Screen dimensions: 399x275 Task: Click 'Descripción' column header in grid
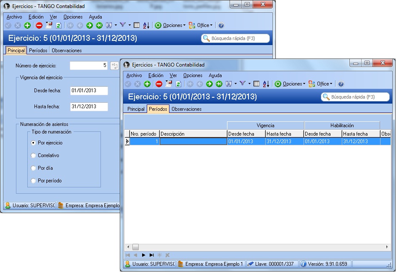pyautogui.click(x=193, y=134)
